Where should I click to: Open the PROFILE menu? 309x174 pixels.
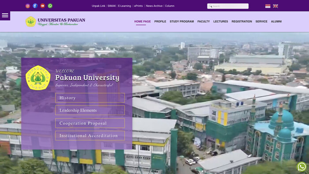pyautogui.click(x=160, y=22)
